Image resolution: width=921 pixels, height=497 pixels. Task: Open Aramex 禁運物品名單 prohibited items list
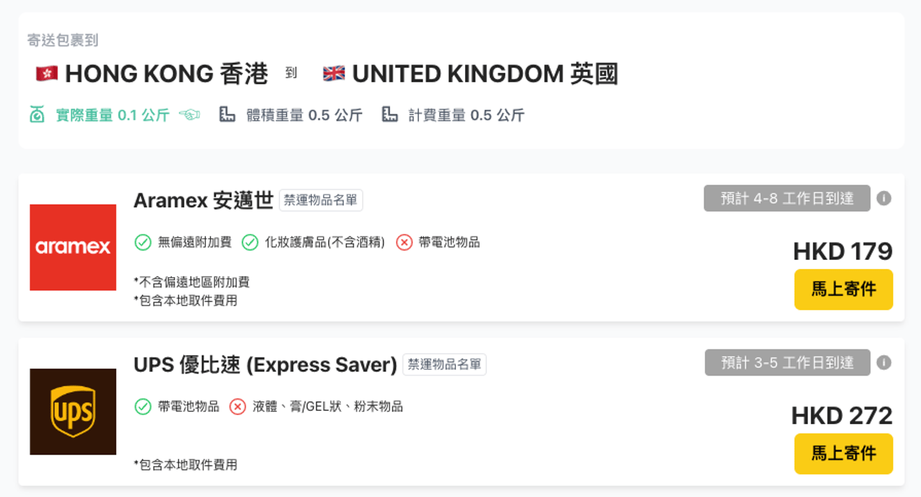coord(320,201)
